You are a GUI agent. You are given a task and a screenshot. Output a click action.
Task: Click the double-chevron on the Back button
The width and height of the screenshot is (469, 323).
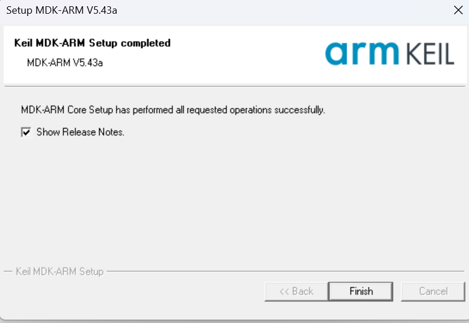pyautogui.click(x=284, y=292)
